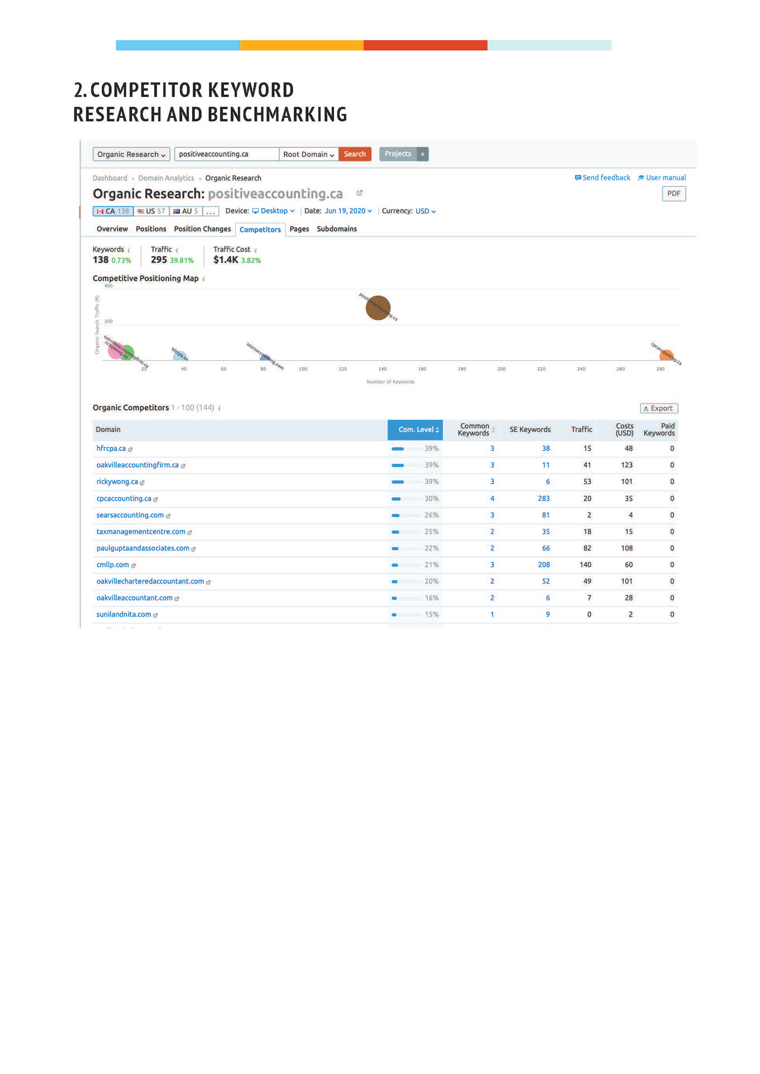Viewport: 760px width, 1074px height.
Task: Click the external link icon beside cmllp.com
Action: [x=133, y=566]
